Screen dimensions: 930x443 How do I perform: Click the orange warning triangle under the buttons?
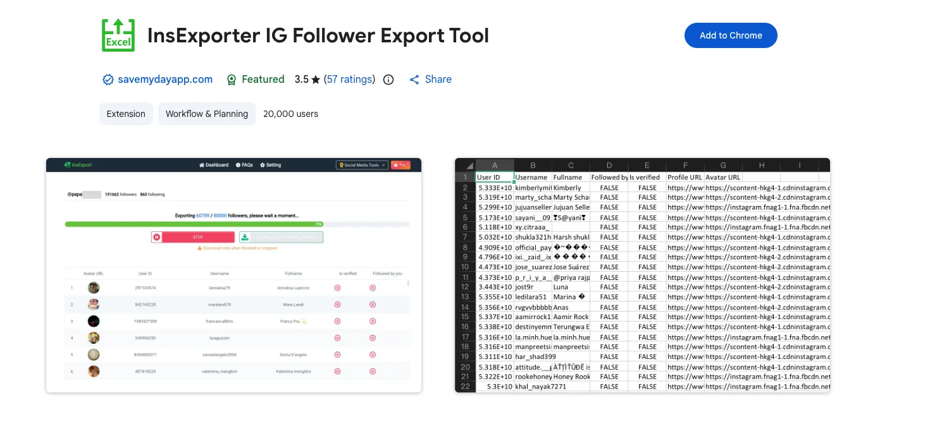tap(199, 248)
